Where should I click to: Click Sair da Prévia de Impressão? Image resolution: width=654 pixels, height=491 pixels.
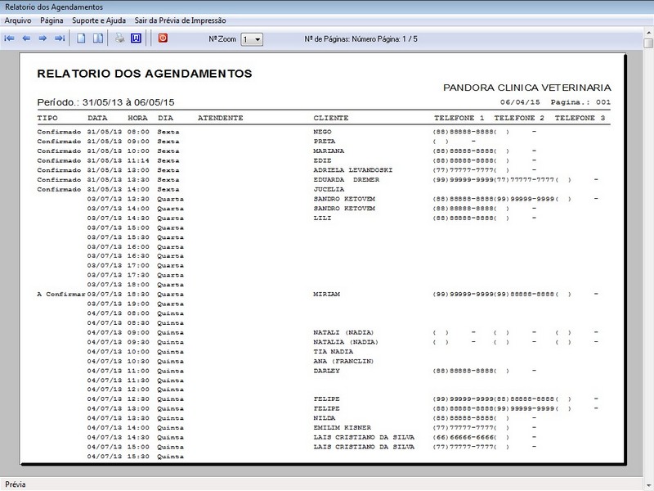pyautogui.click(x=180, y=20)
